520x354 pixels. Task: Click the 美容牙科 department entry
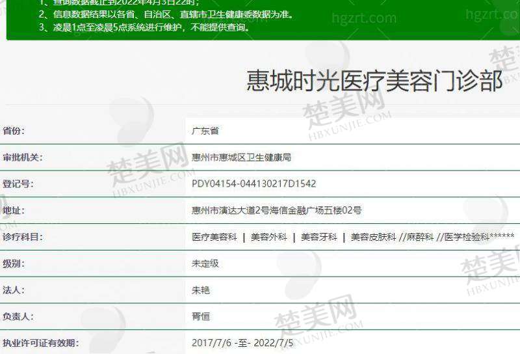pyautogui.click(x=318, y=238)
